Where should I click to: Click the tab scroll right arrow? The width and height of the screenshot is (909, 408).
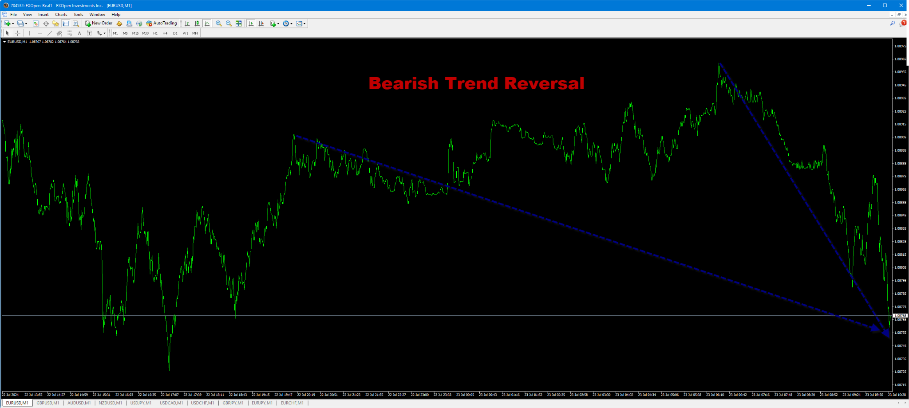(x=905, y=403)
